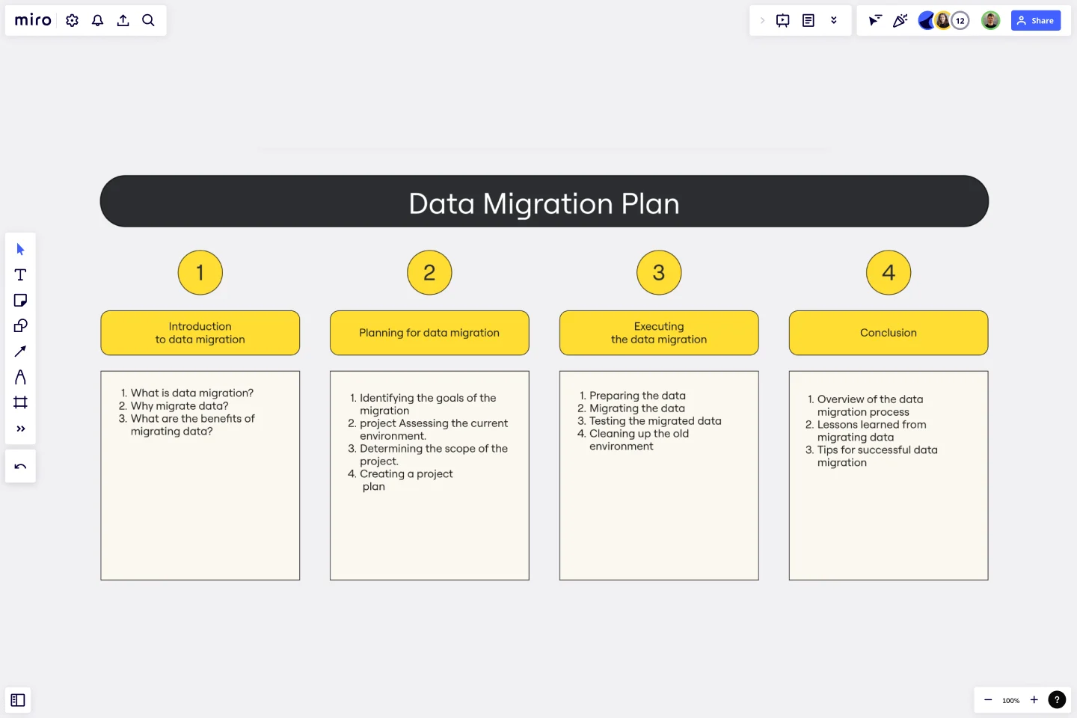Select the Pen tool
The image size is (1077, 718).
(20, 377)
